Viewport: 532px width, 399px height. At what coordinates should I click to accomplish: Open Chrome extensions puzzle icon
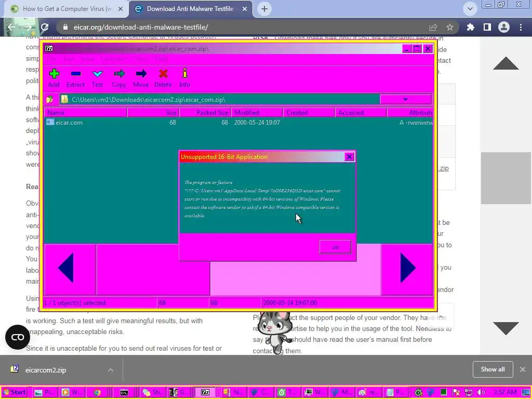471,27
